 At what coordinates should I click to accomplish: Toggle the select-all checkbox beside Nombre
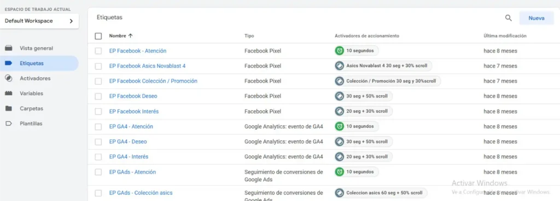(98, 36)
